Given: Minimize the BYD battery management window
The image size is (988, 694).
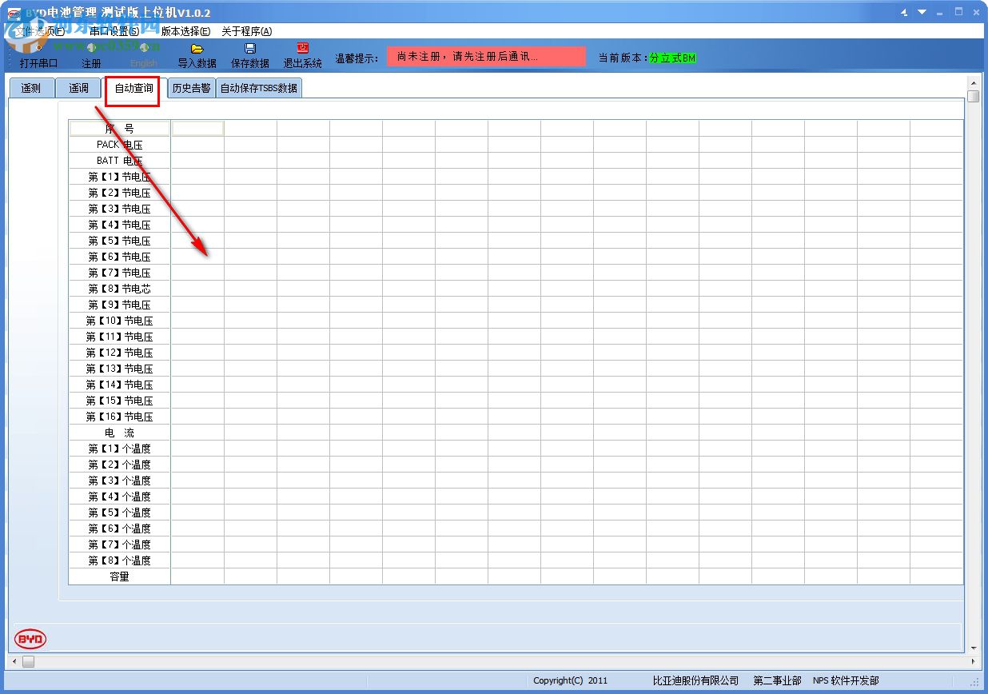Looking at the screenshot, I should pos(941,12).
